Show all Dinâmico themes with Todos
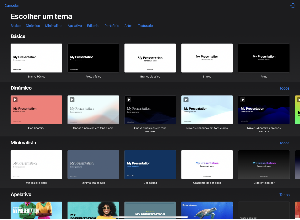 click(284, 88)
